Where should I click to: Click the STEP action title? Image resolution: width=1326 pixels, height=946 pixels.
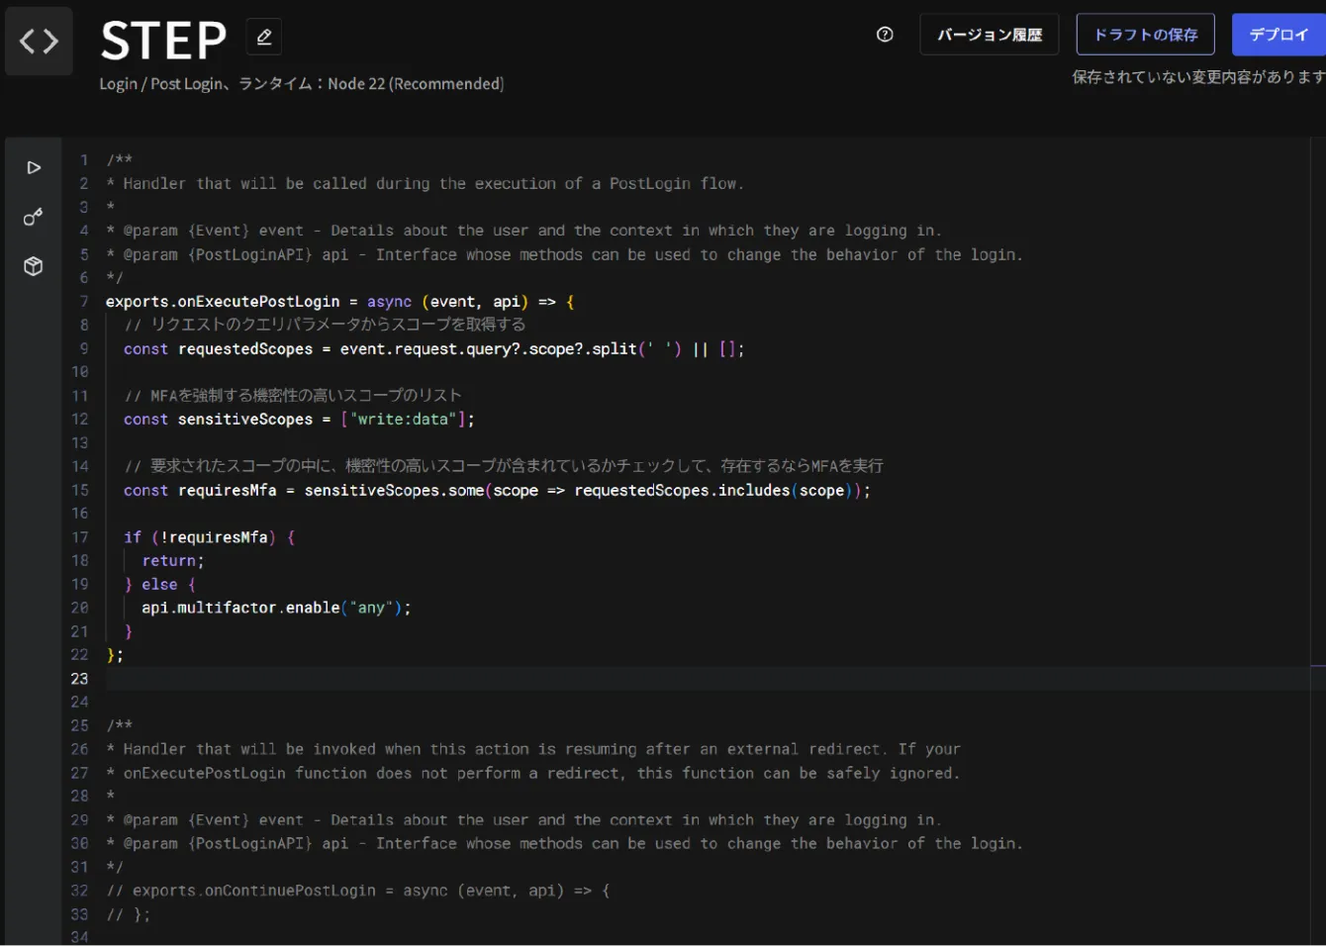pyautogui.click(x=163, y=41)
